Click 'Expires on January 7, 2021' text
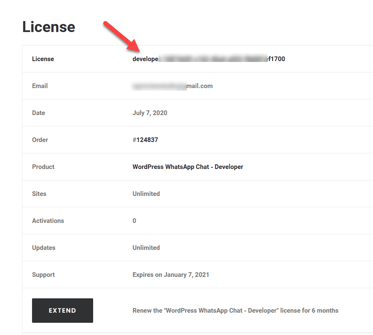 [170, 274]
